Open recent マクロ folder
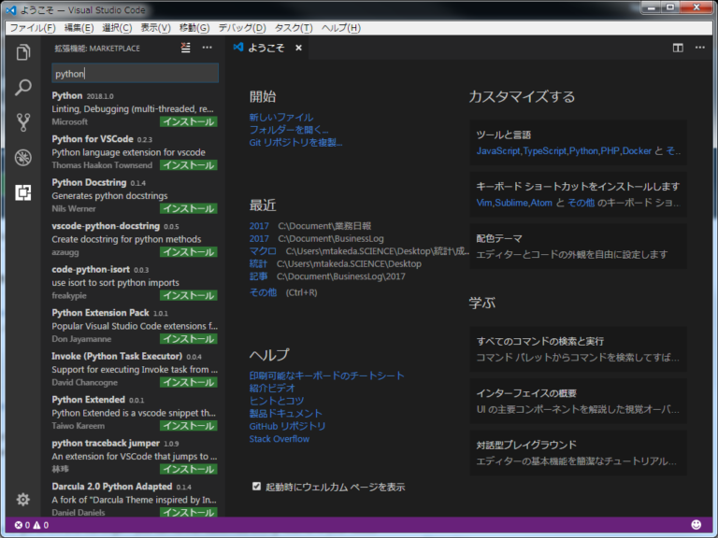718x538 pixels. coord(263,251)
